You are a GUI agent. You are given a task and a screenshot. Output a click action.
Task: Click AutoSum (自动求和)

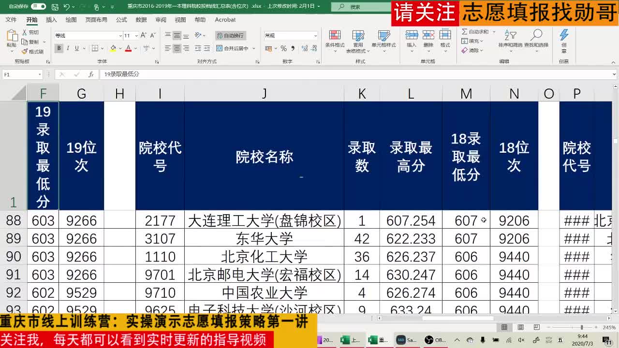point(475,32)
